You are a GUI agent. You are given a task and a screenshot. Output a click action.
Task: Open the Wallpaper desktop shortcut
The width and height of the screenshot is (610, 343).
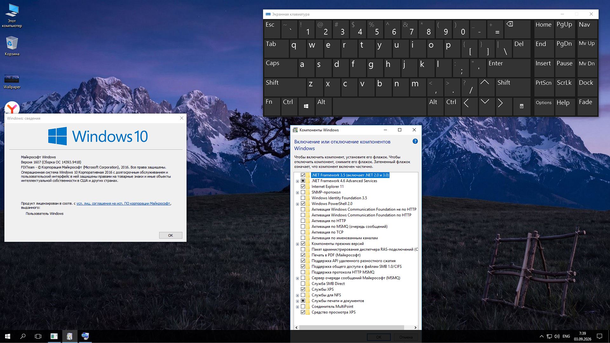point(12,82)
